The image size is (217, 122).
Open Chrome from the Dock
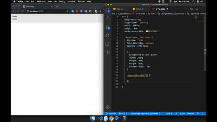point(111,119)
